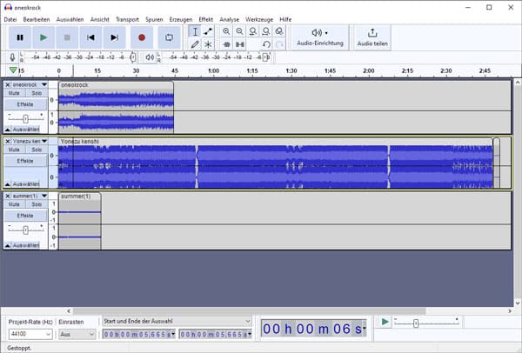This screenshot has height=353, width=522.
Task: Pause playback with the Pause button
Action: [20, 37]
